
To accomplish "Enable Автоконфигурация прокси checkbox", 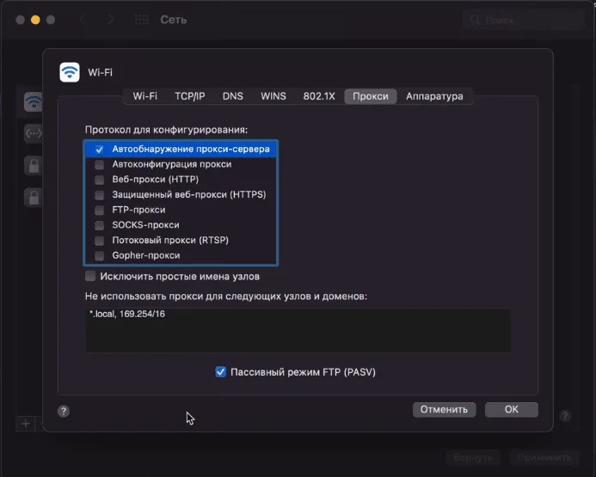I will (x=99, y=164).
